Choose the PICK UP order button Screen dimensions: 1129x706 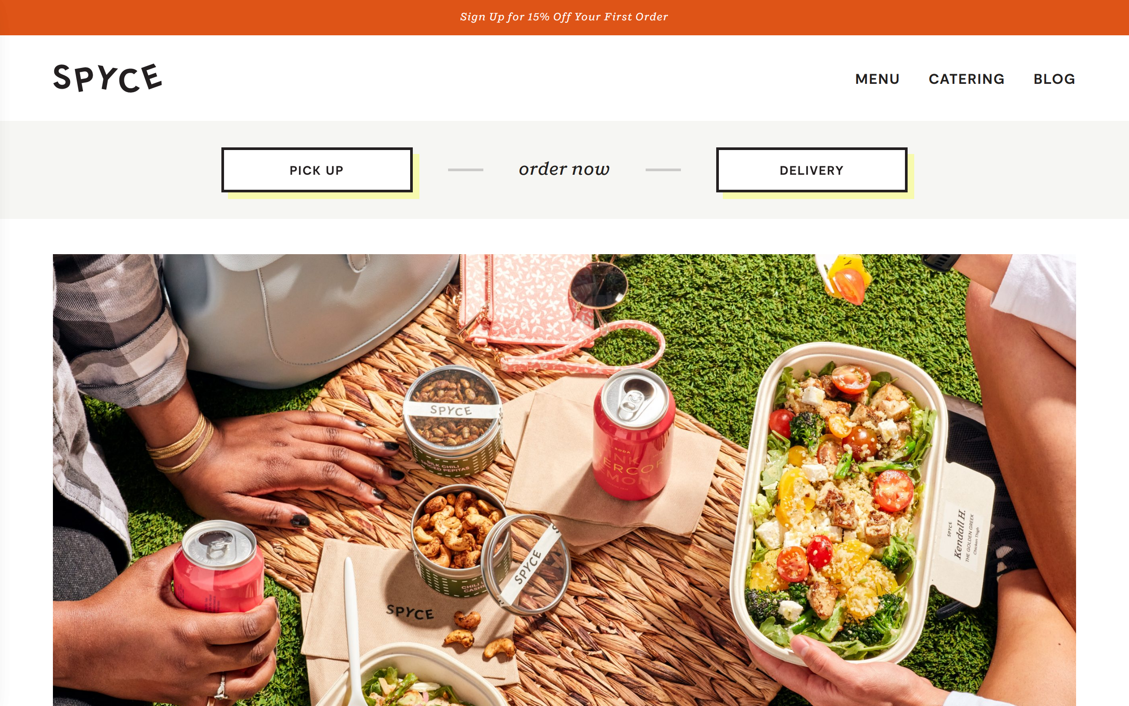[317, 170]
